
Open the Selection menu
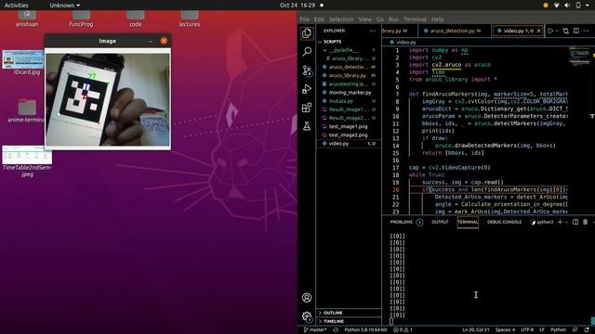point(341,19)
